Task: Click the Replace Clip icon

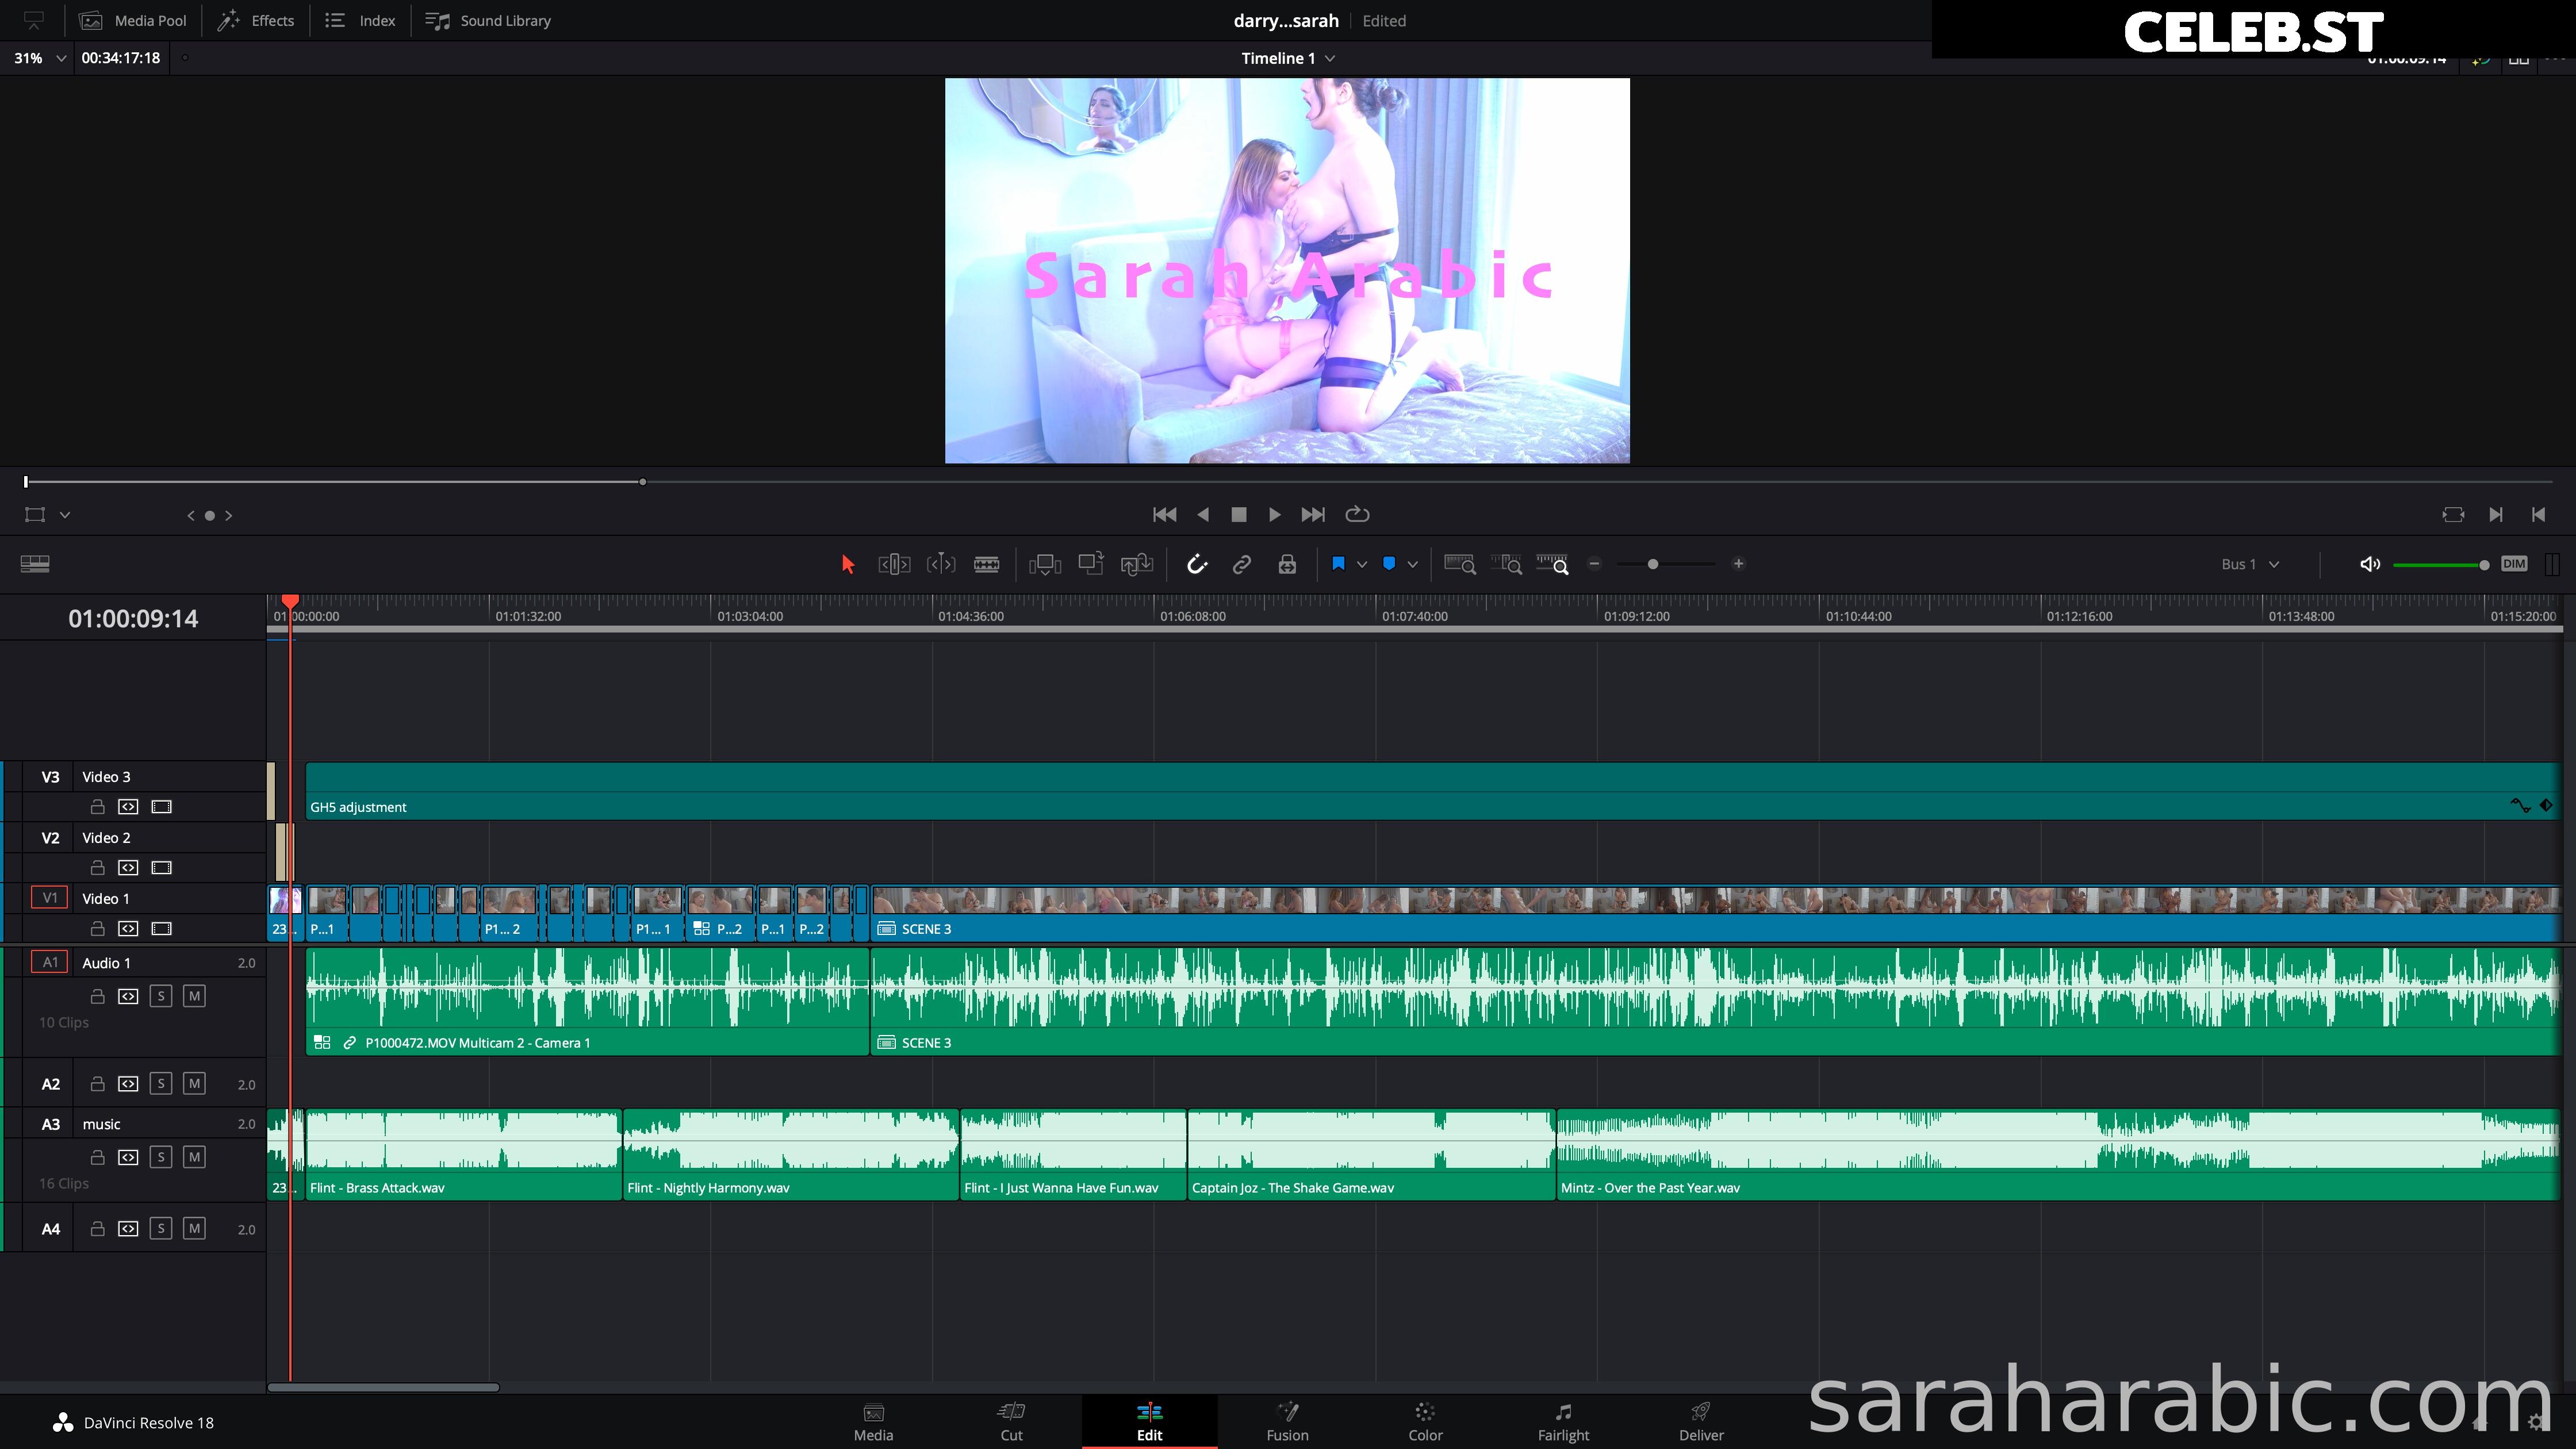Action: tap(1137, 565)
